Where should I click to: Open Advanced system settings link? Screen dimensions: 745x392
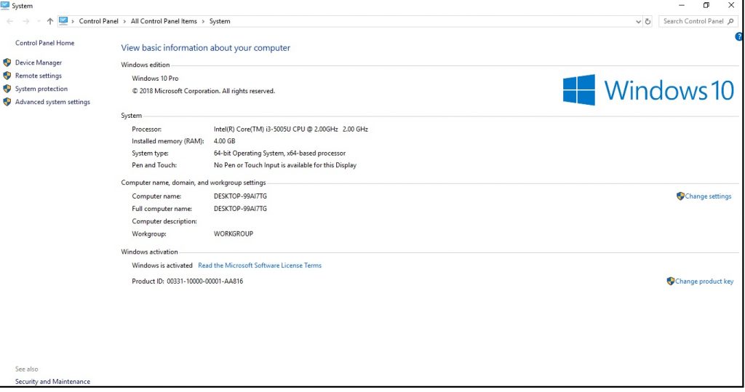click(x=52, y=102)
